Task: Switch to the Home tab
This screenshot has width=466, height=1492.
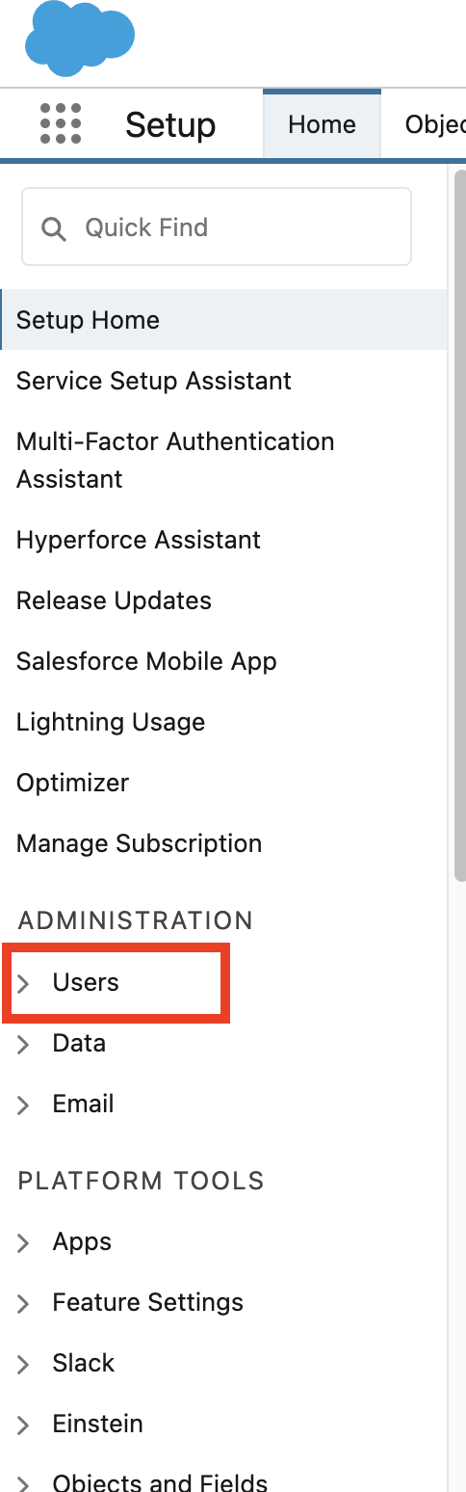Action: (322, 124)
